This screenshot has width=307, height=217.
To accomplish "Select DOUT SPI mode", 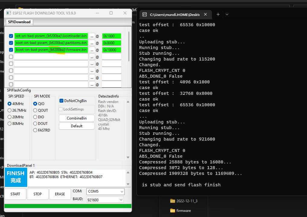I will click(x=40, y=124).
